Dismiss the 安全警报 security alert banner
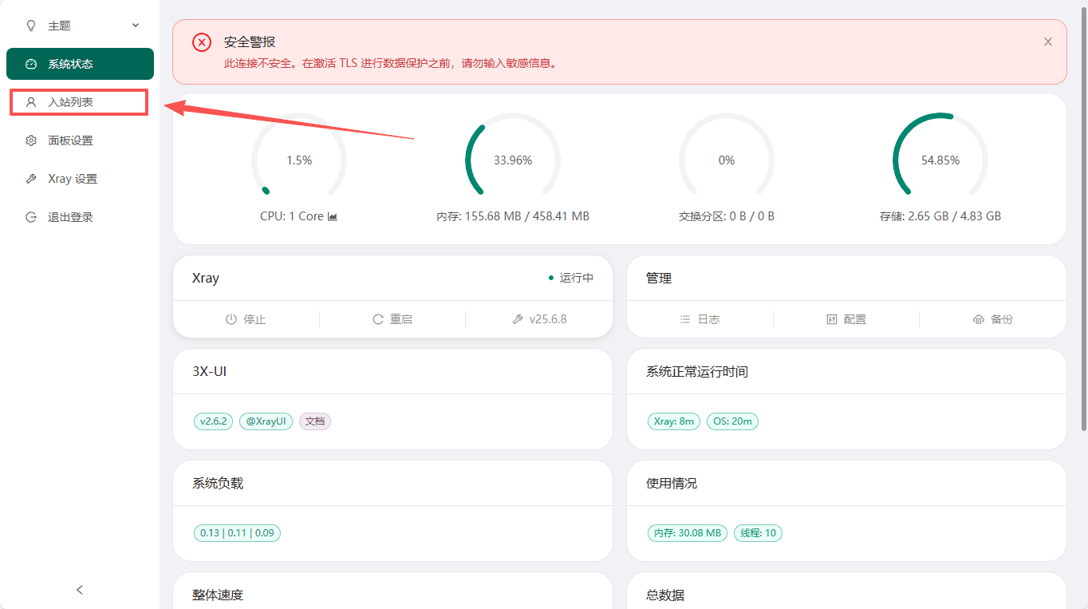This screenshot has width=1088, height=609. pos(1048,42)
